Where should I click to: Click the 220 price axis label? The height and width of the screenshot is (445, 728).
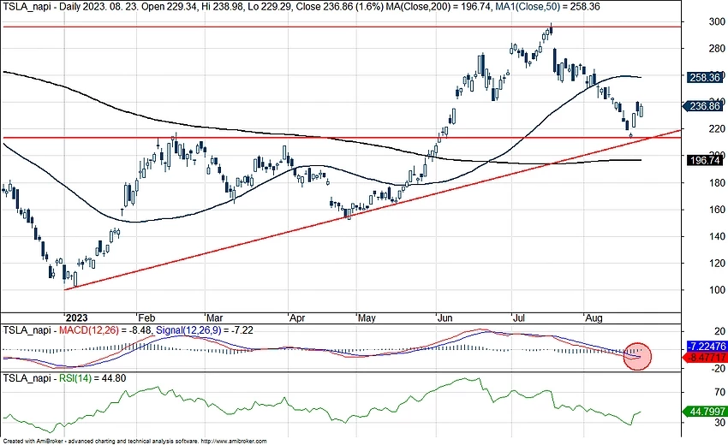pyautogui.click(x=718, y=129)
